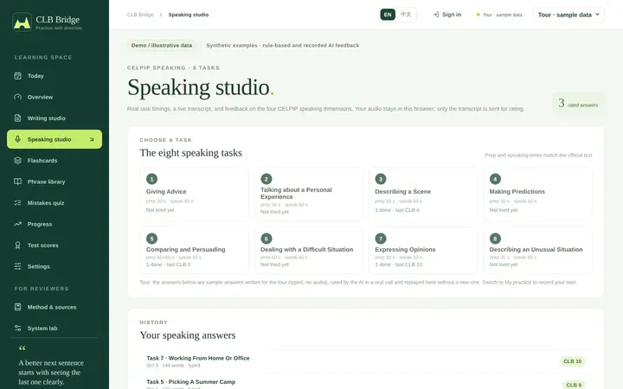Select Talking about a Personal Experience title
The height and width of the screenshot is (389, 623).
[296, 194]
